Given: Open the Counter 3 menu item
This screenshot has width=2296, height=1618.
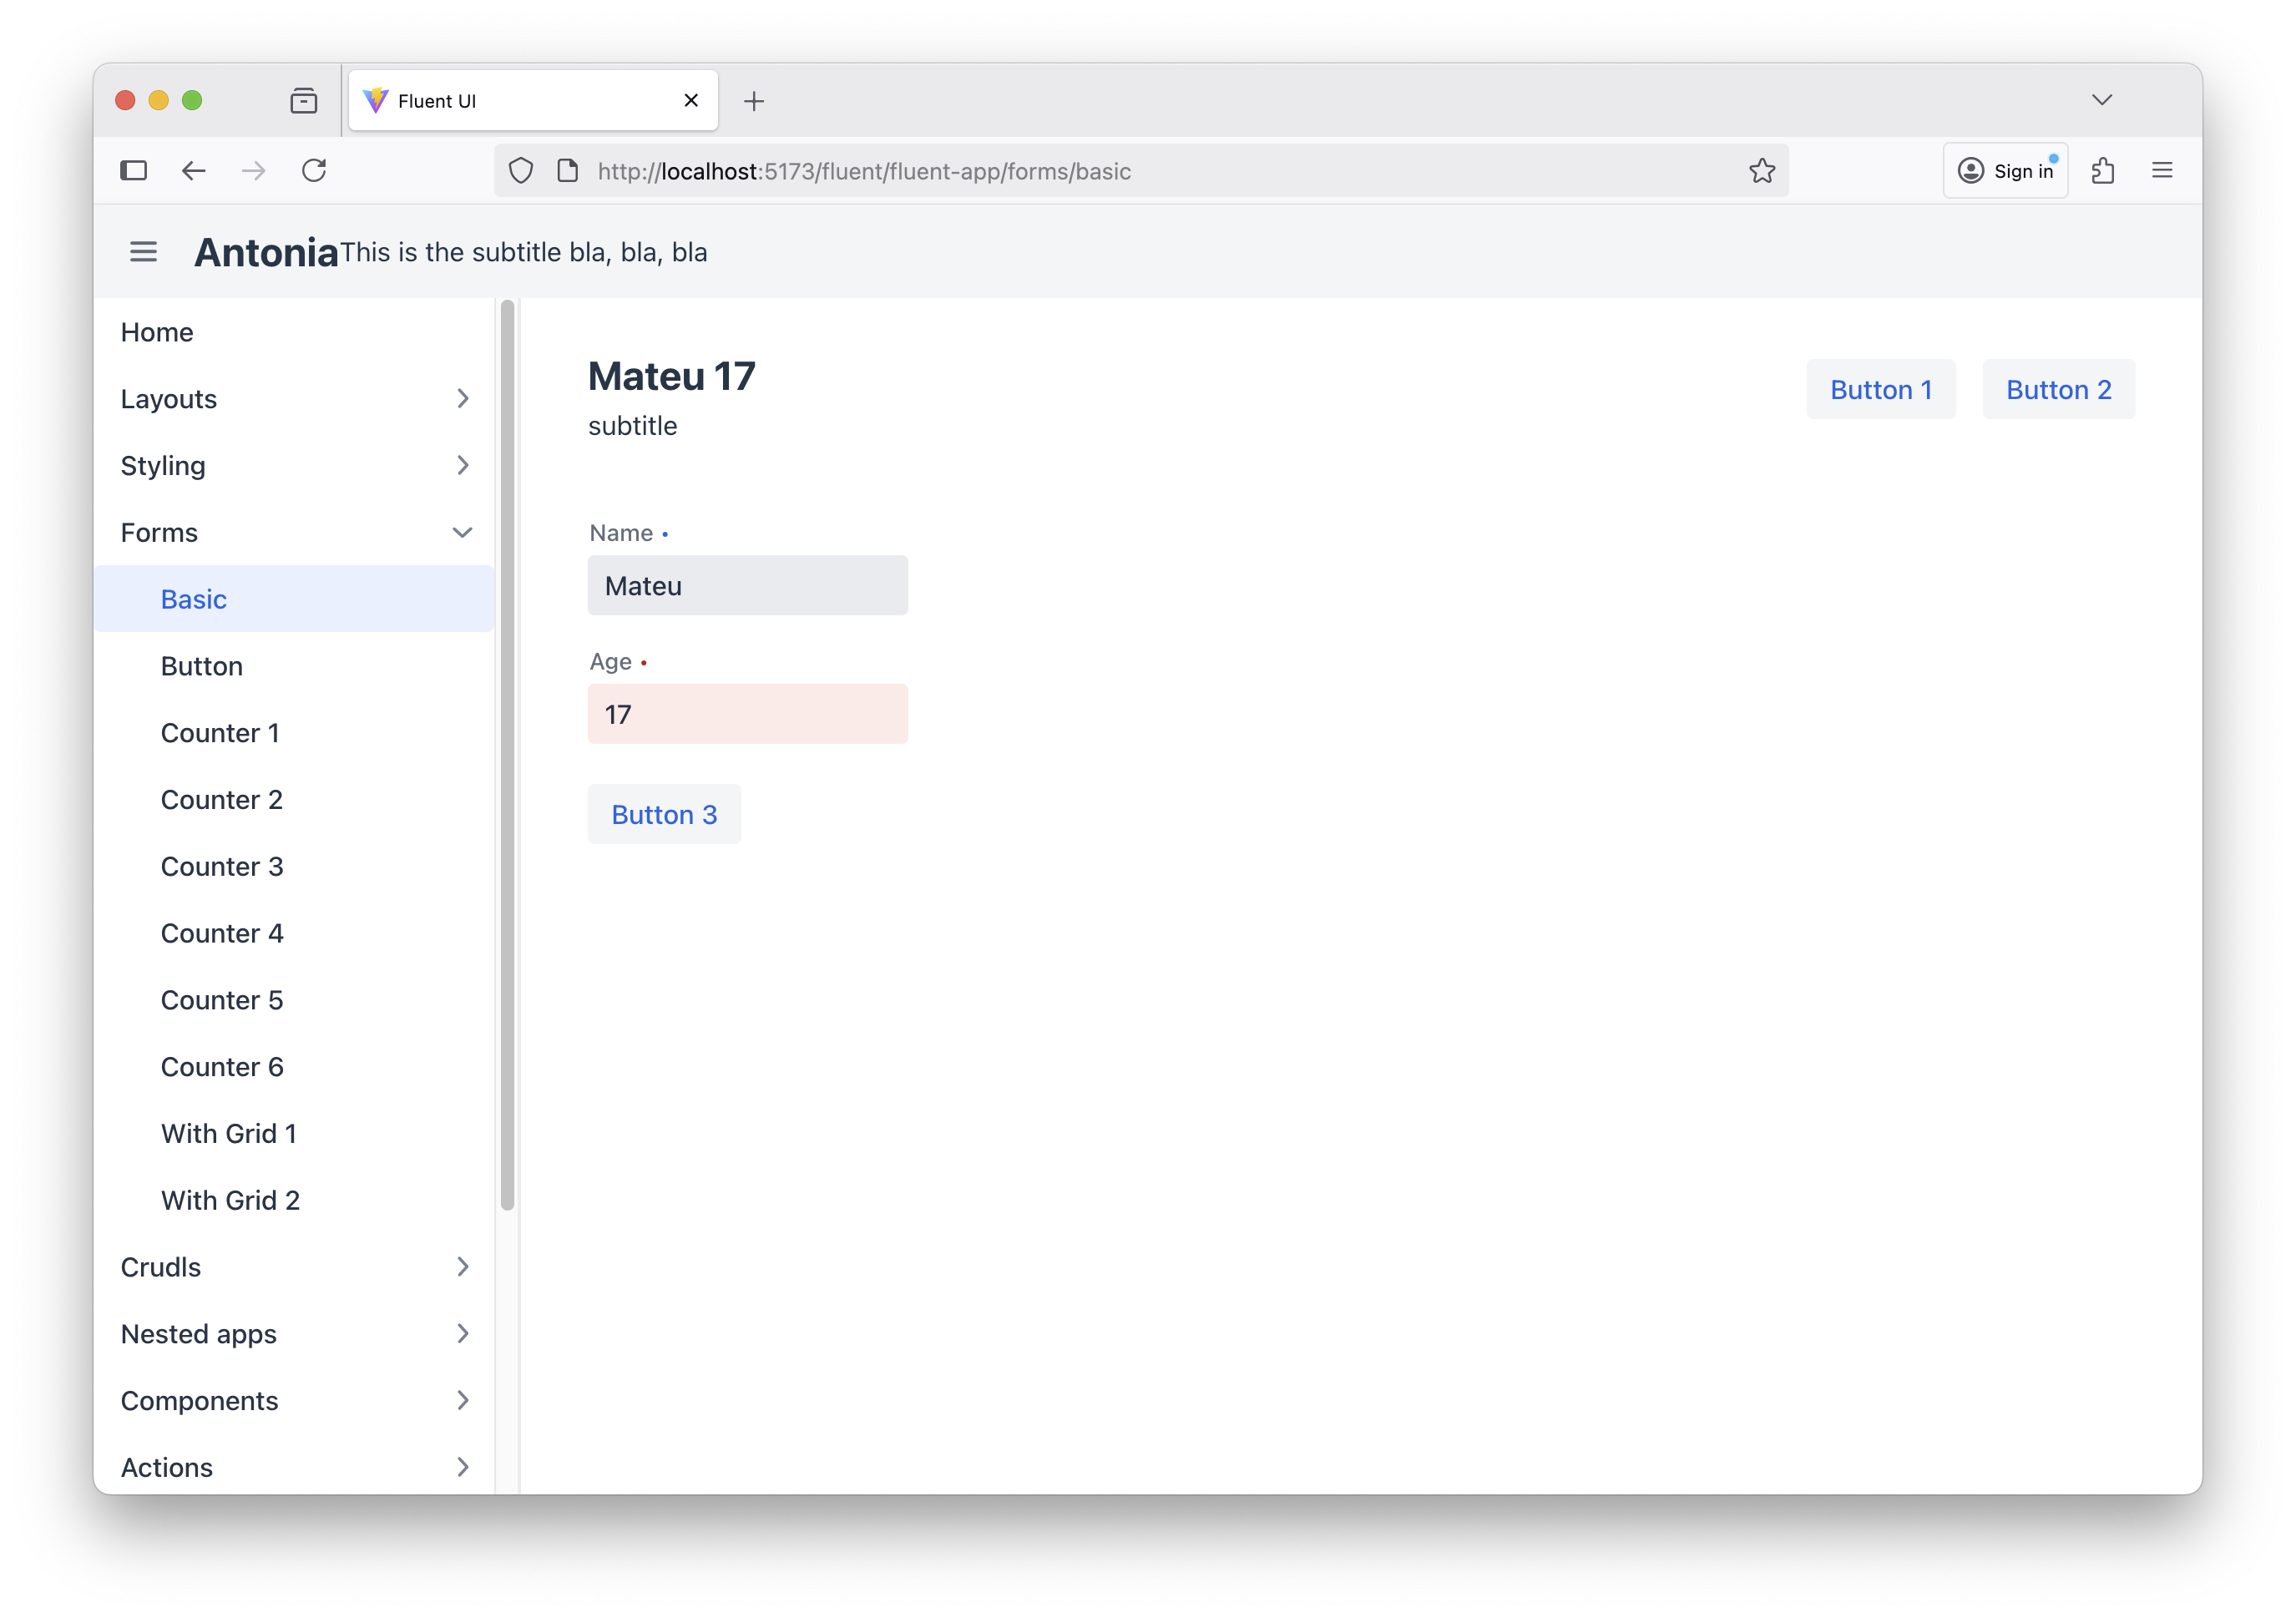Looking at the screenshot, I should (x=222, y=867).
